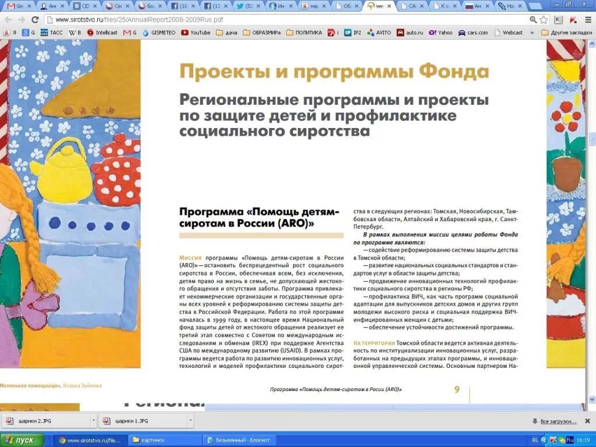
Task: Click the golden text На территории
Action: click(x=374, y=343)
